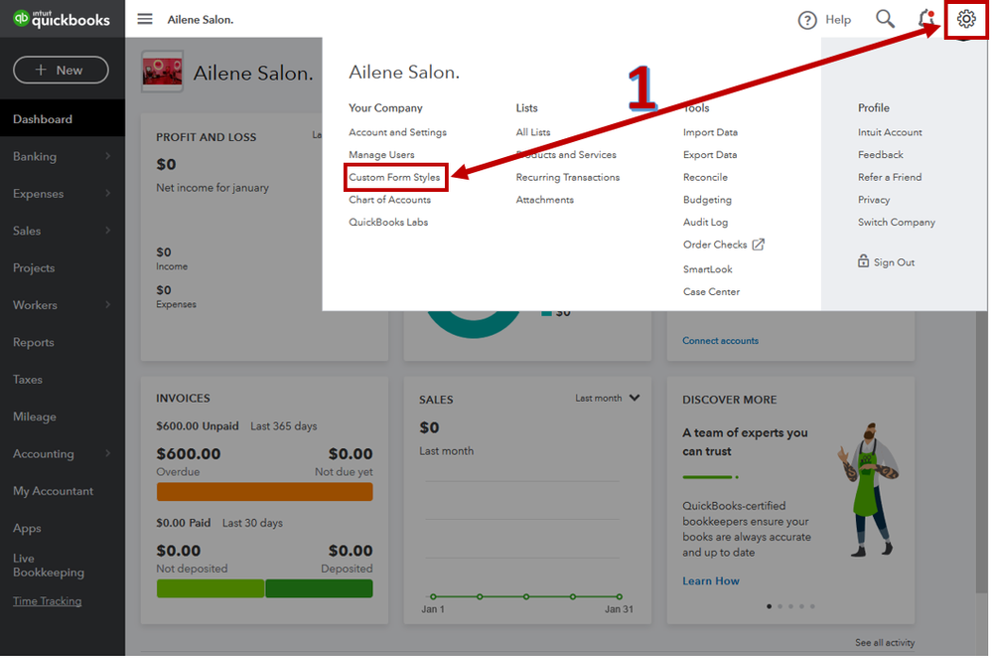Open Recurring Transactions

coord(569,177)
